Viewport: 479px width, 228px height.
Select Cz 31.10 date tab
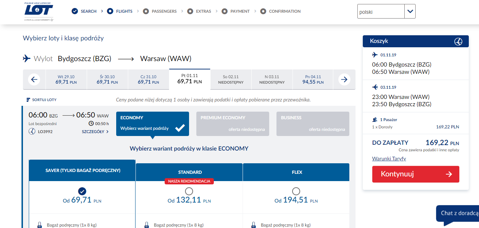148,79
